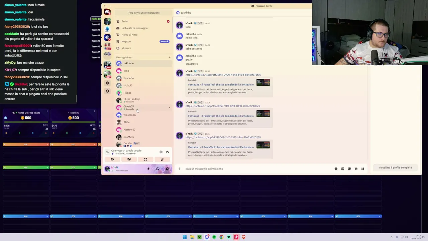Open Spotify from the taskbar
Image resolution: width=428 pixels, height=241 pixels.
214,237
